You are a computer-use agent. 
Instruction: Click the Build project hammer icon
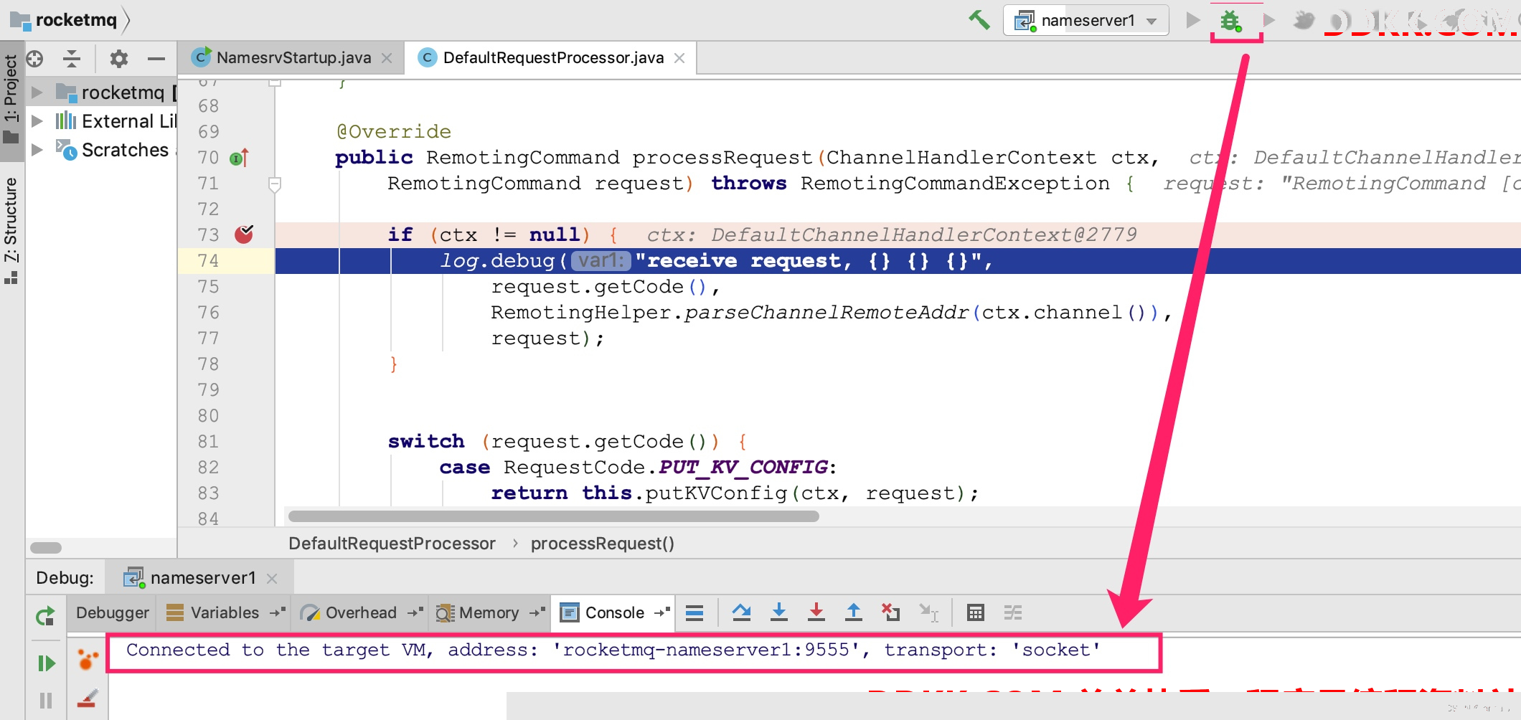(x=979, y=20)
